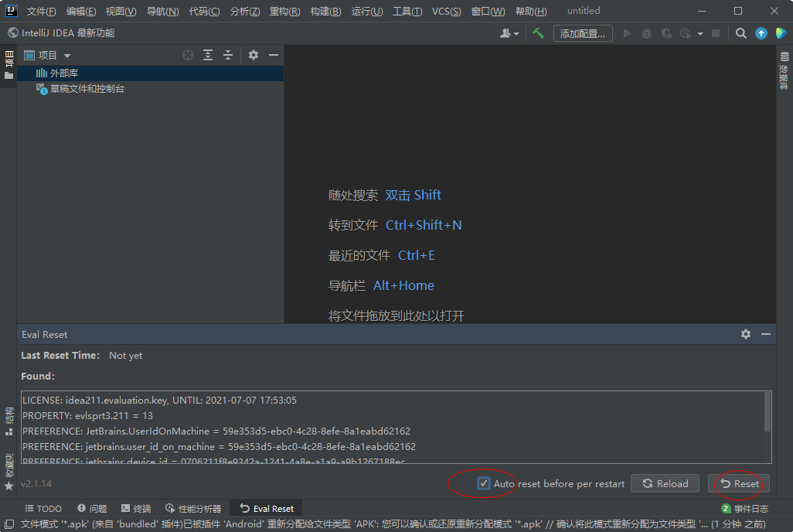This screenshot has width=793, height=532.
Task: Select the LICENSE idea211.evaluation.key line
Action: tap(159, 400)
